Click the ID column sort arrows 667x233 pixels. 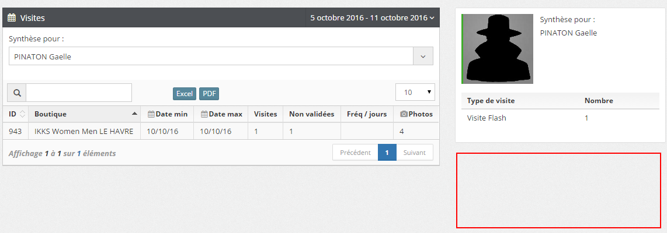tap(23, 114)
